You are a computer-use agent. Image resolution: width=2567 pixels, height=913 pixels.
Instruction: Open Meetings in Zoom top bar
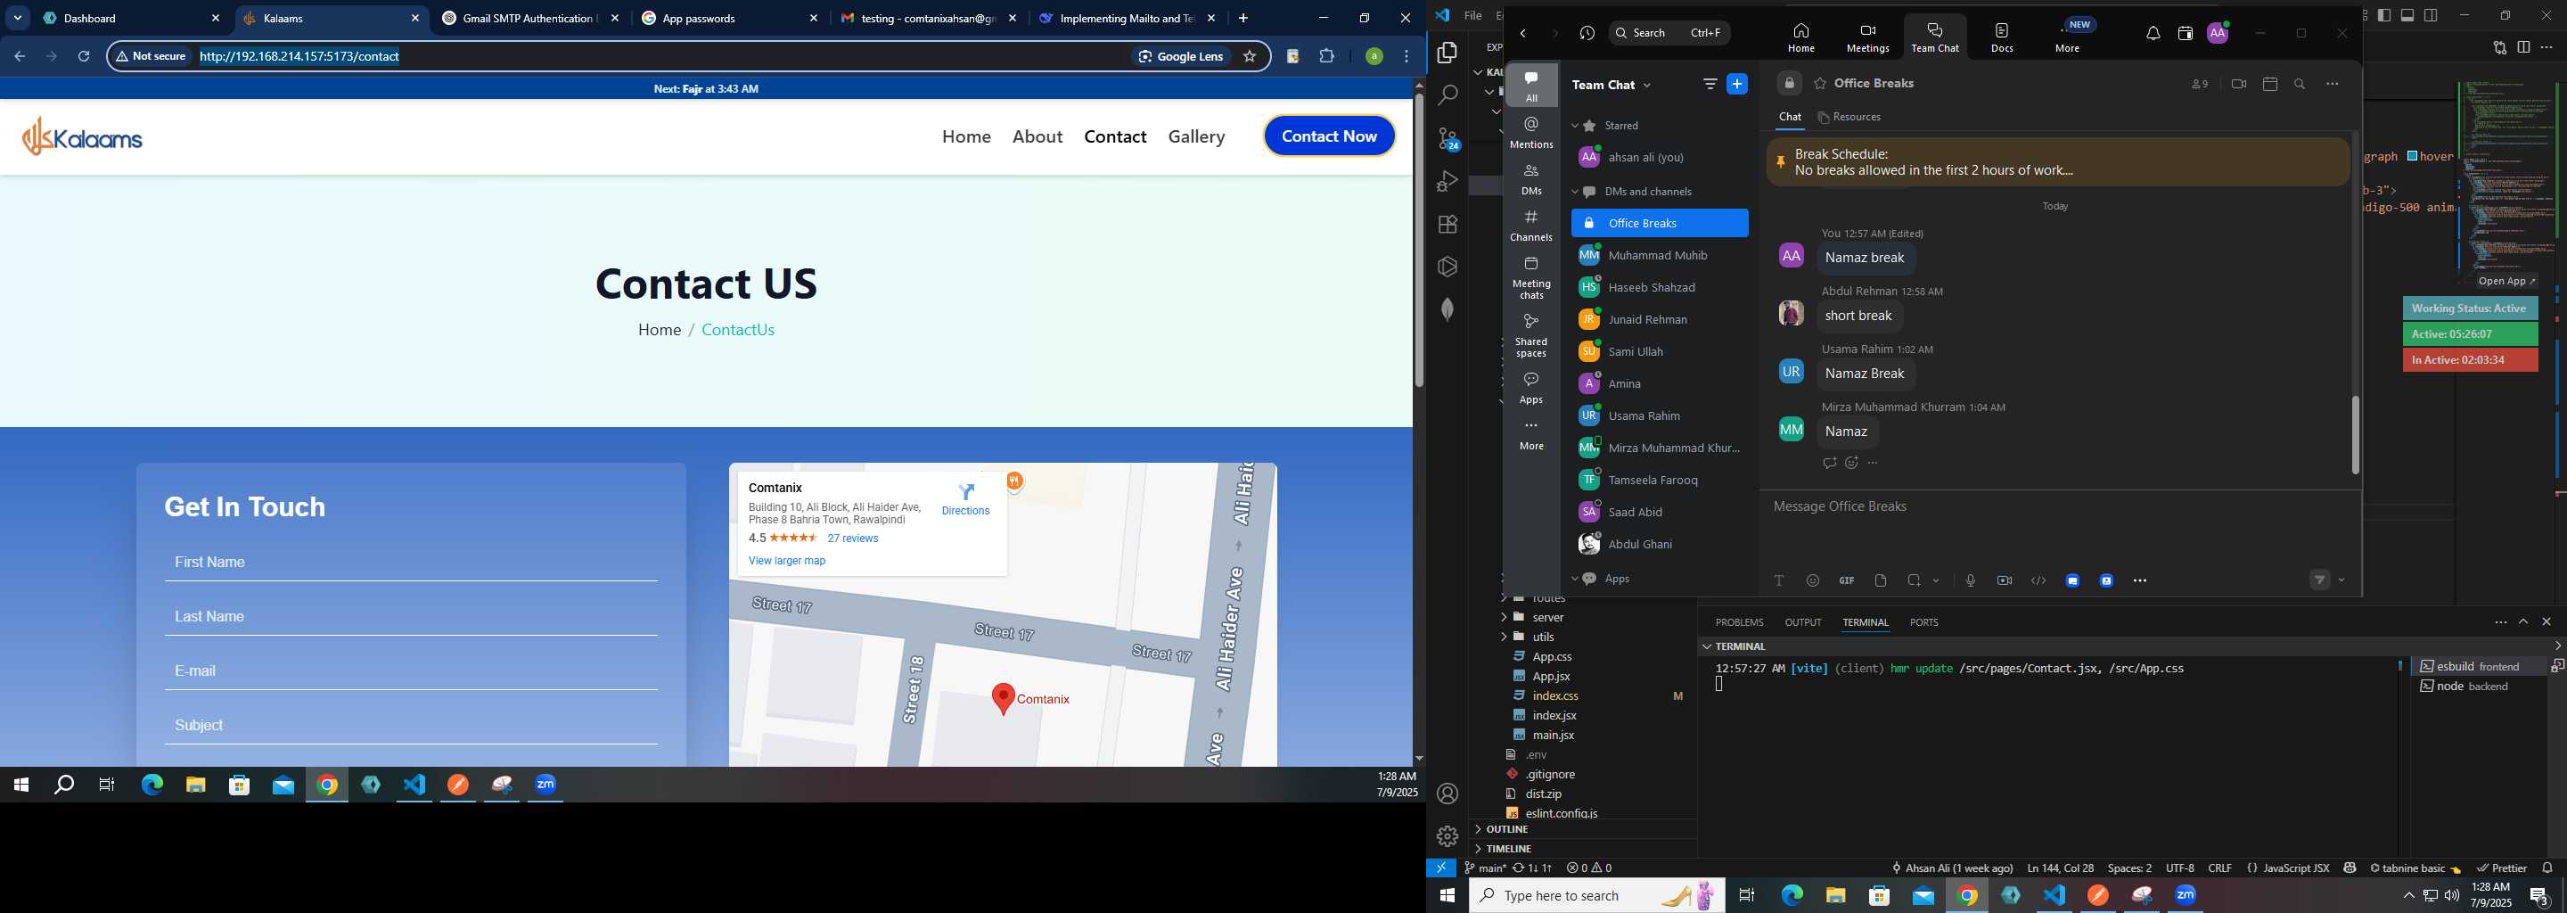point(1866,37)
